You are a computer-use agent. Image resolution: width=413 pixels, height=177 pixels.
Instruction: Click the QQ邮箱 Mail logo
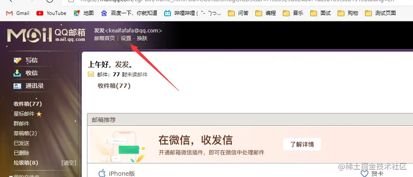[46, 35]
